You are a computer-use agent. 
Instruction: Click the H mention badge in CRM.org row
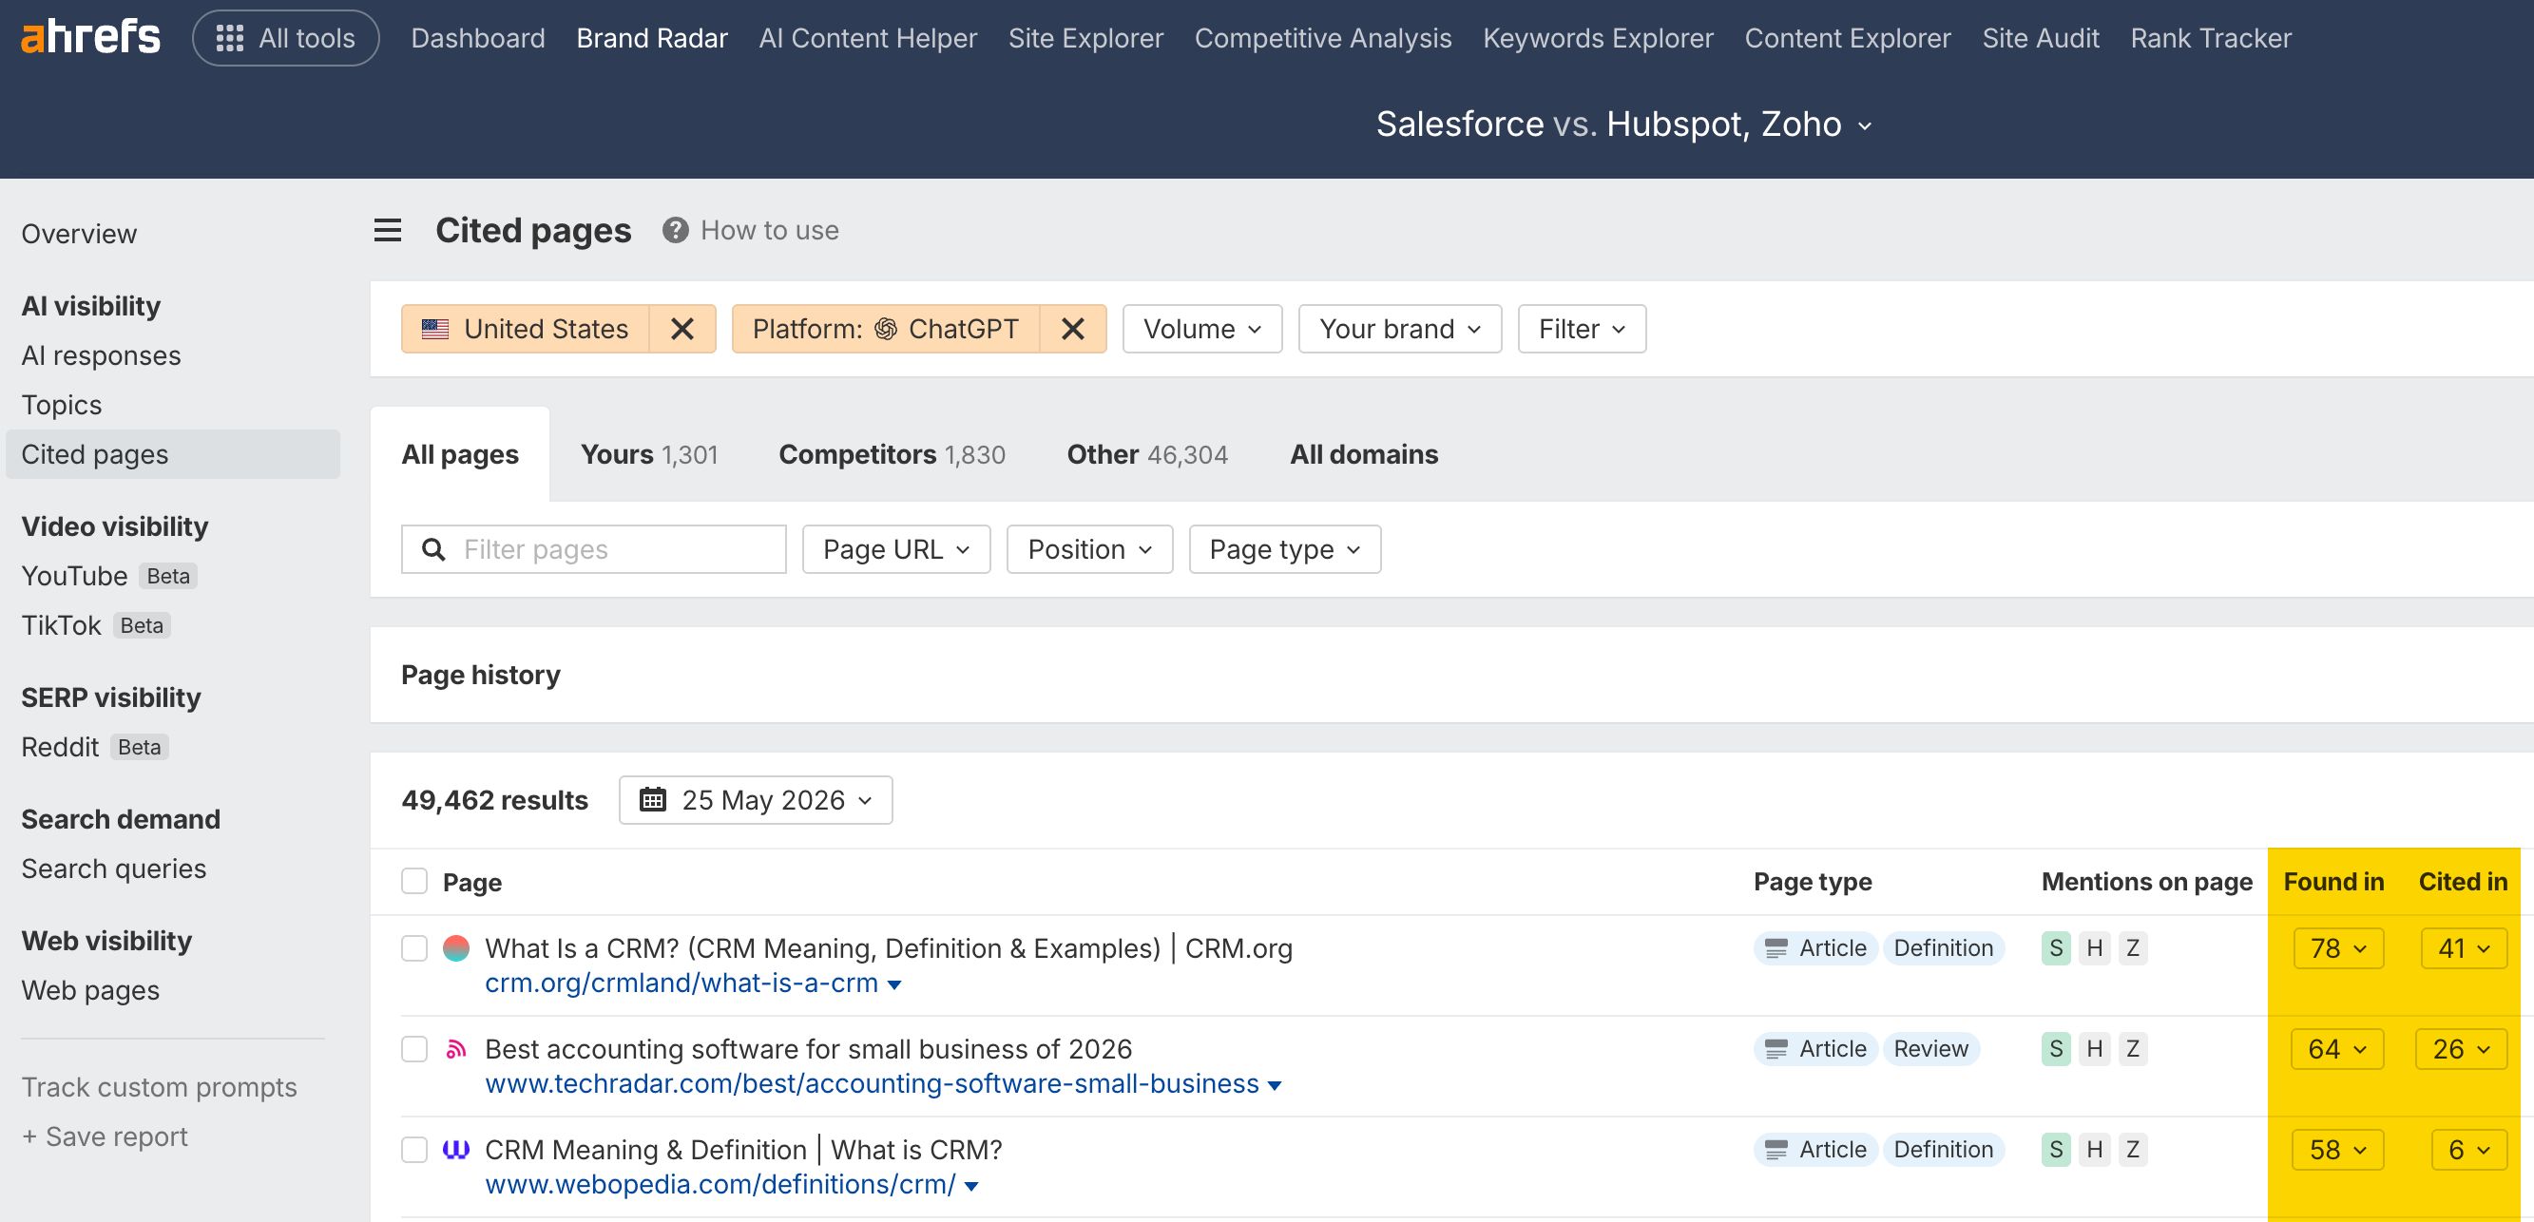click(x=2094, y=947)
